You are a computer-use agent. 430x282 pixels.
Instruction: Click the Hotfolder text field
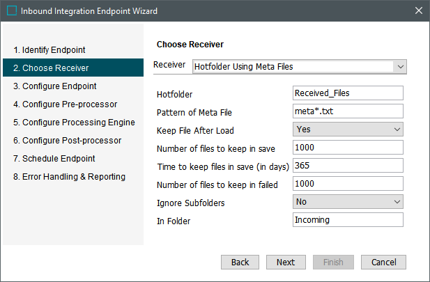(x=348, y=93)
